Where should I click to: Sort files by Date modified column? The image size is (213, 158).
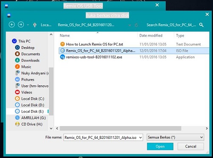[151, 36]
